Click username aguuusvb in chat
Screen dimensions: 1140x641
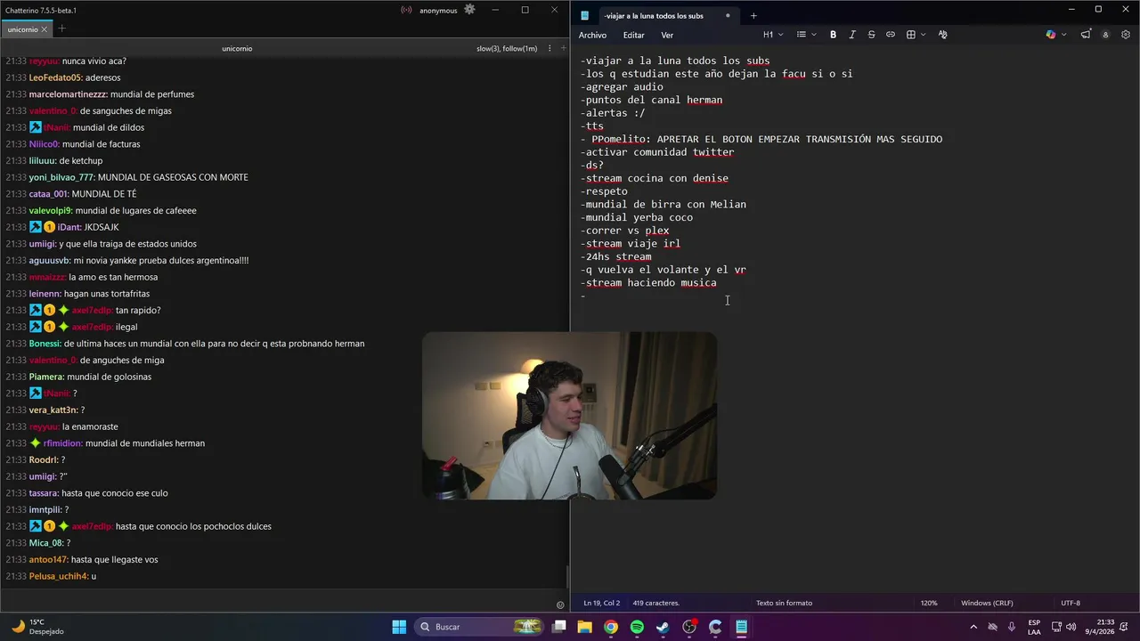(50, 261)
